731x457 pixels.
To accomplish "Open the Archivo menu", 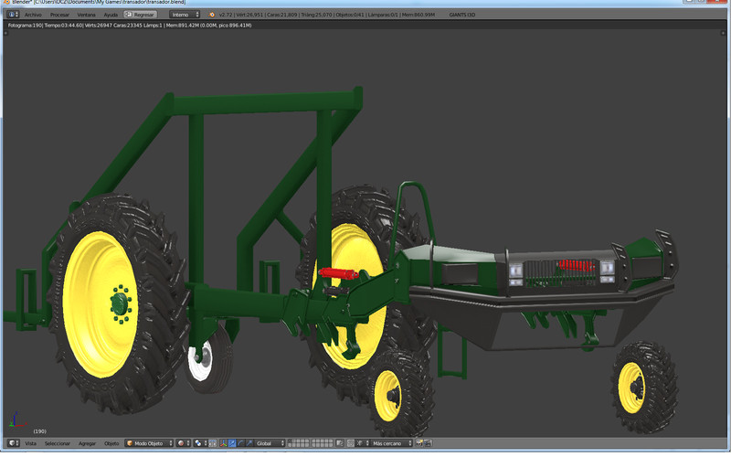I will click(x=33, y=15).
